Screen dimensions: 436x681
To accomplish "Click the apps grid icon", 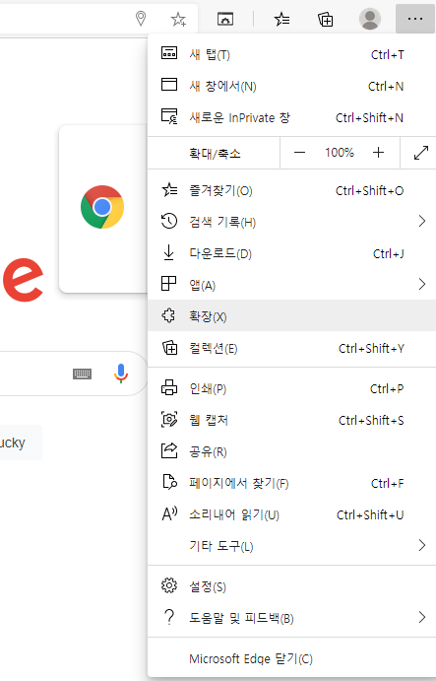I will click(168, 284).
